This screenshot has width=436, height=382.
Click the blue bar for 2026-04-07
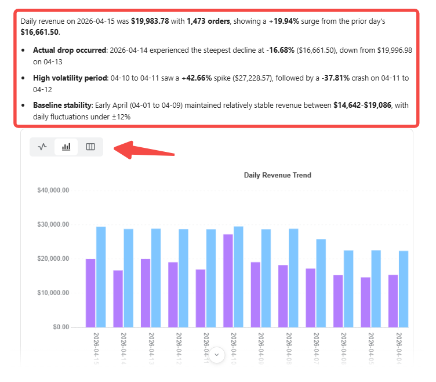point(321,283)
